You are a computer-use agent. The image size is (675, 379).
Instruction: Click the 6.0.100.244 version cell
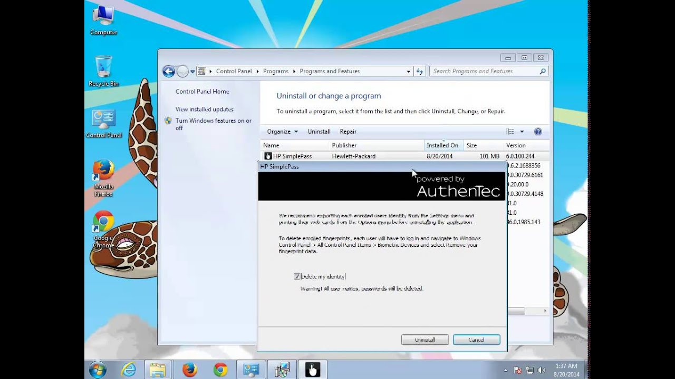[520, 156]
